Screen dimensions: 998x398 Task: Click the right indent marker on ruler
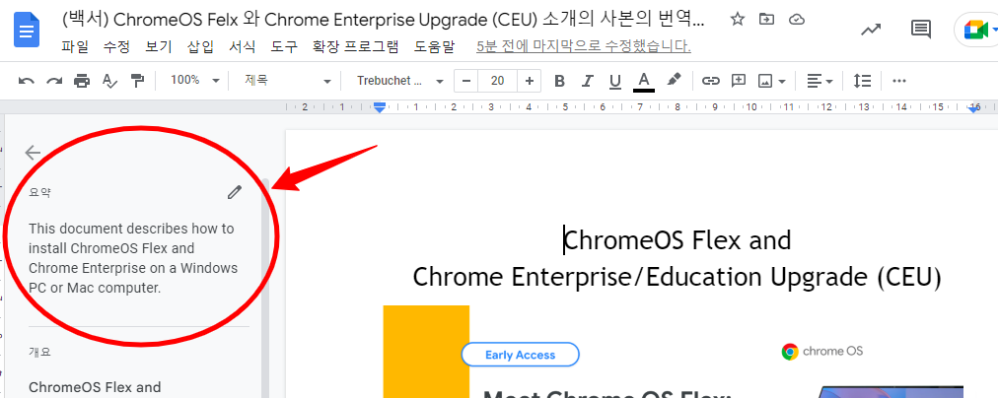[973, 108]
